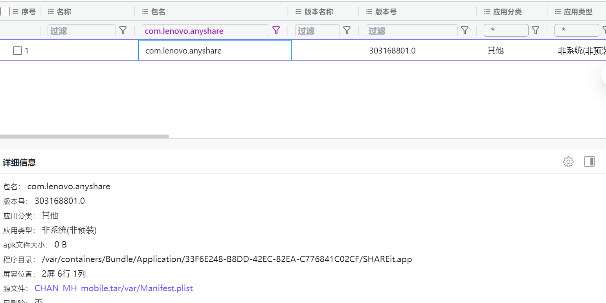The height and width of the screenshot is (303, 606).
Task: Click the 程序目录 path ending SHAREit.app
Action: [x=227, y=259]
